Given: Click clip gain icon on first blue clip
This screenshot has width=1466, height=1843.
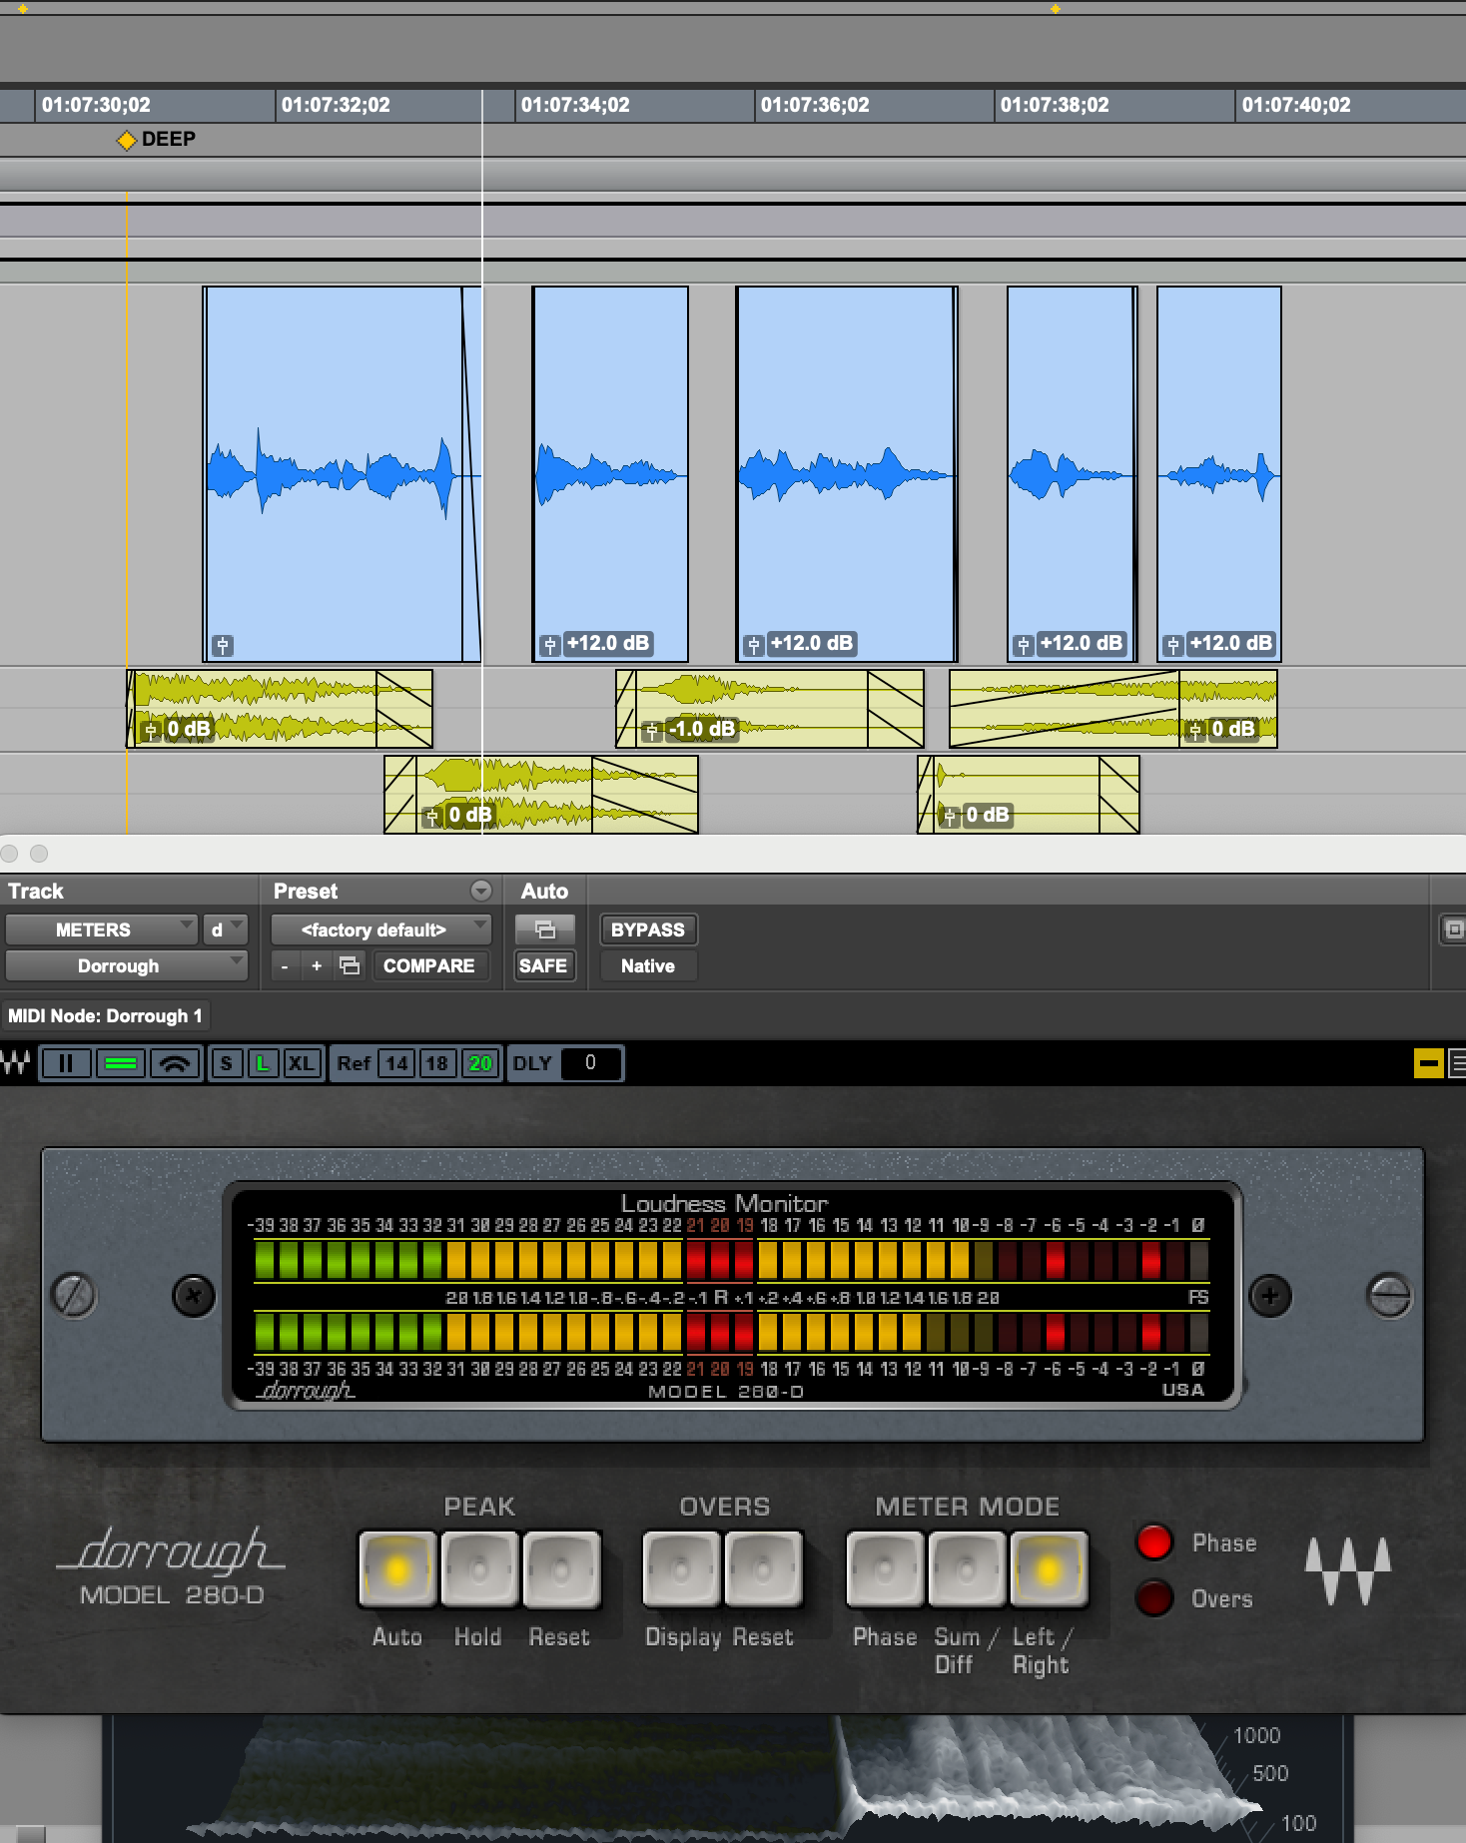Looking at the screenshot, I should pos(223,645).
